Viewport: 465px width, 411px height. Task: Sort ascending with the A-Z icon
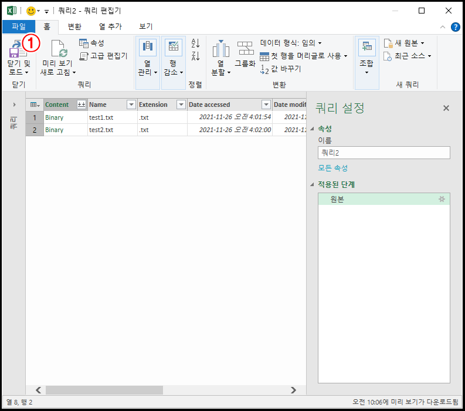pyautogui.click(x=195, y=43)
